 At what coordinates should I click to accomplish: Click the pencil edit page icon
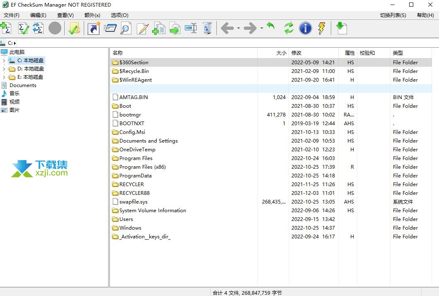coord(143,28)
